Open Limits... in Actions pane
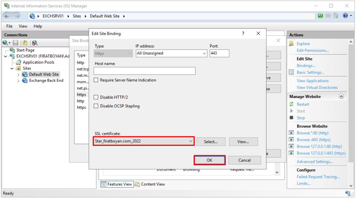356x198 pixels. coord(304,183)
